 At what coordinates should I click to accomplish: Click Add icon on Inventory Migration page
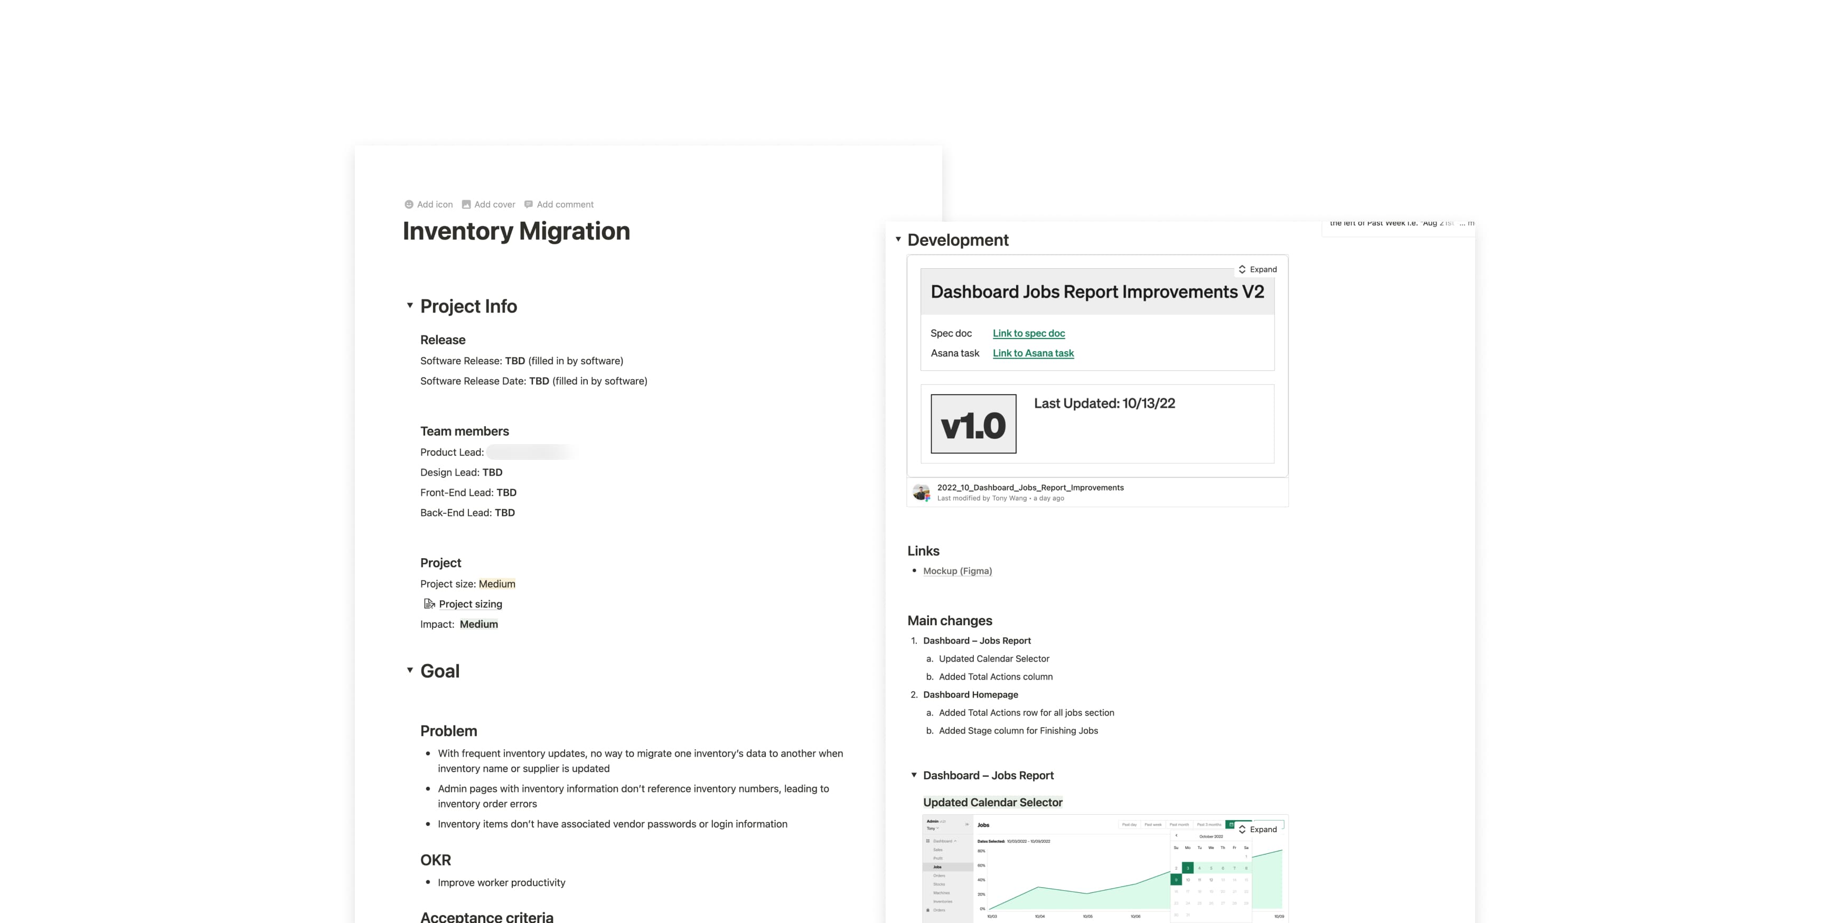[x=428, y=204]
